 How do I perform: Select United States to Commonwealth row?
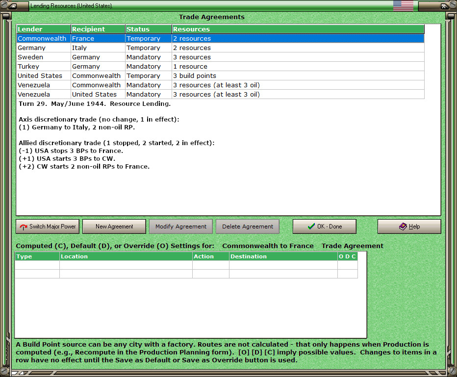[x=220, y=76]
